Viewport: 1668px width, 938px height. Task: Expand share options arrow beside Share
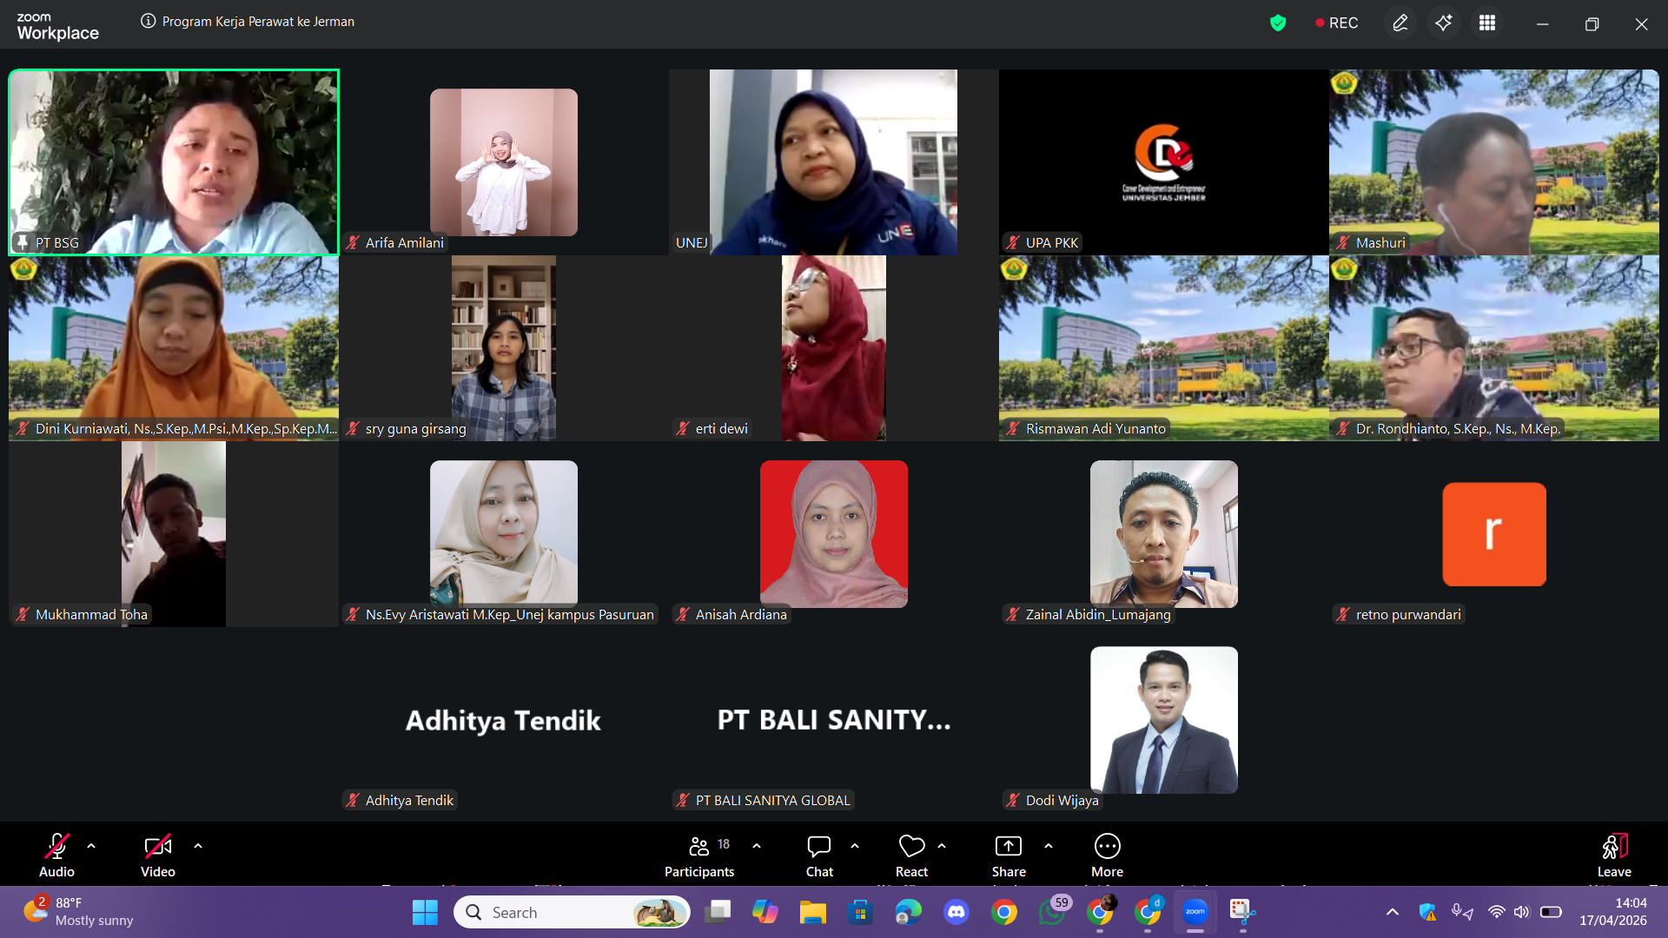[1049, 846]
